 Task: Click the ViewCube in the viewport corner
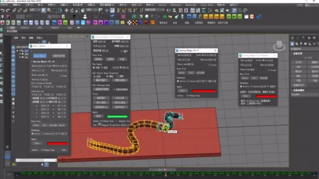(x=279, y=46)
